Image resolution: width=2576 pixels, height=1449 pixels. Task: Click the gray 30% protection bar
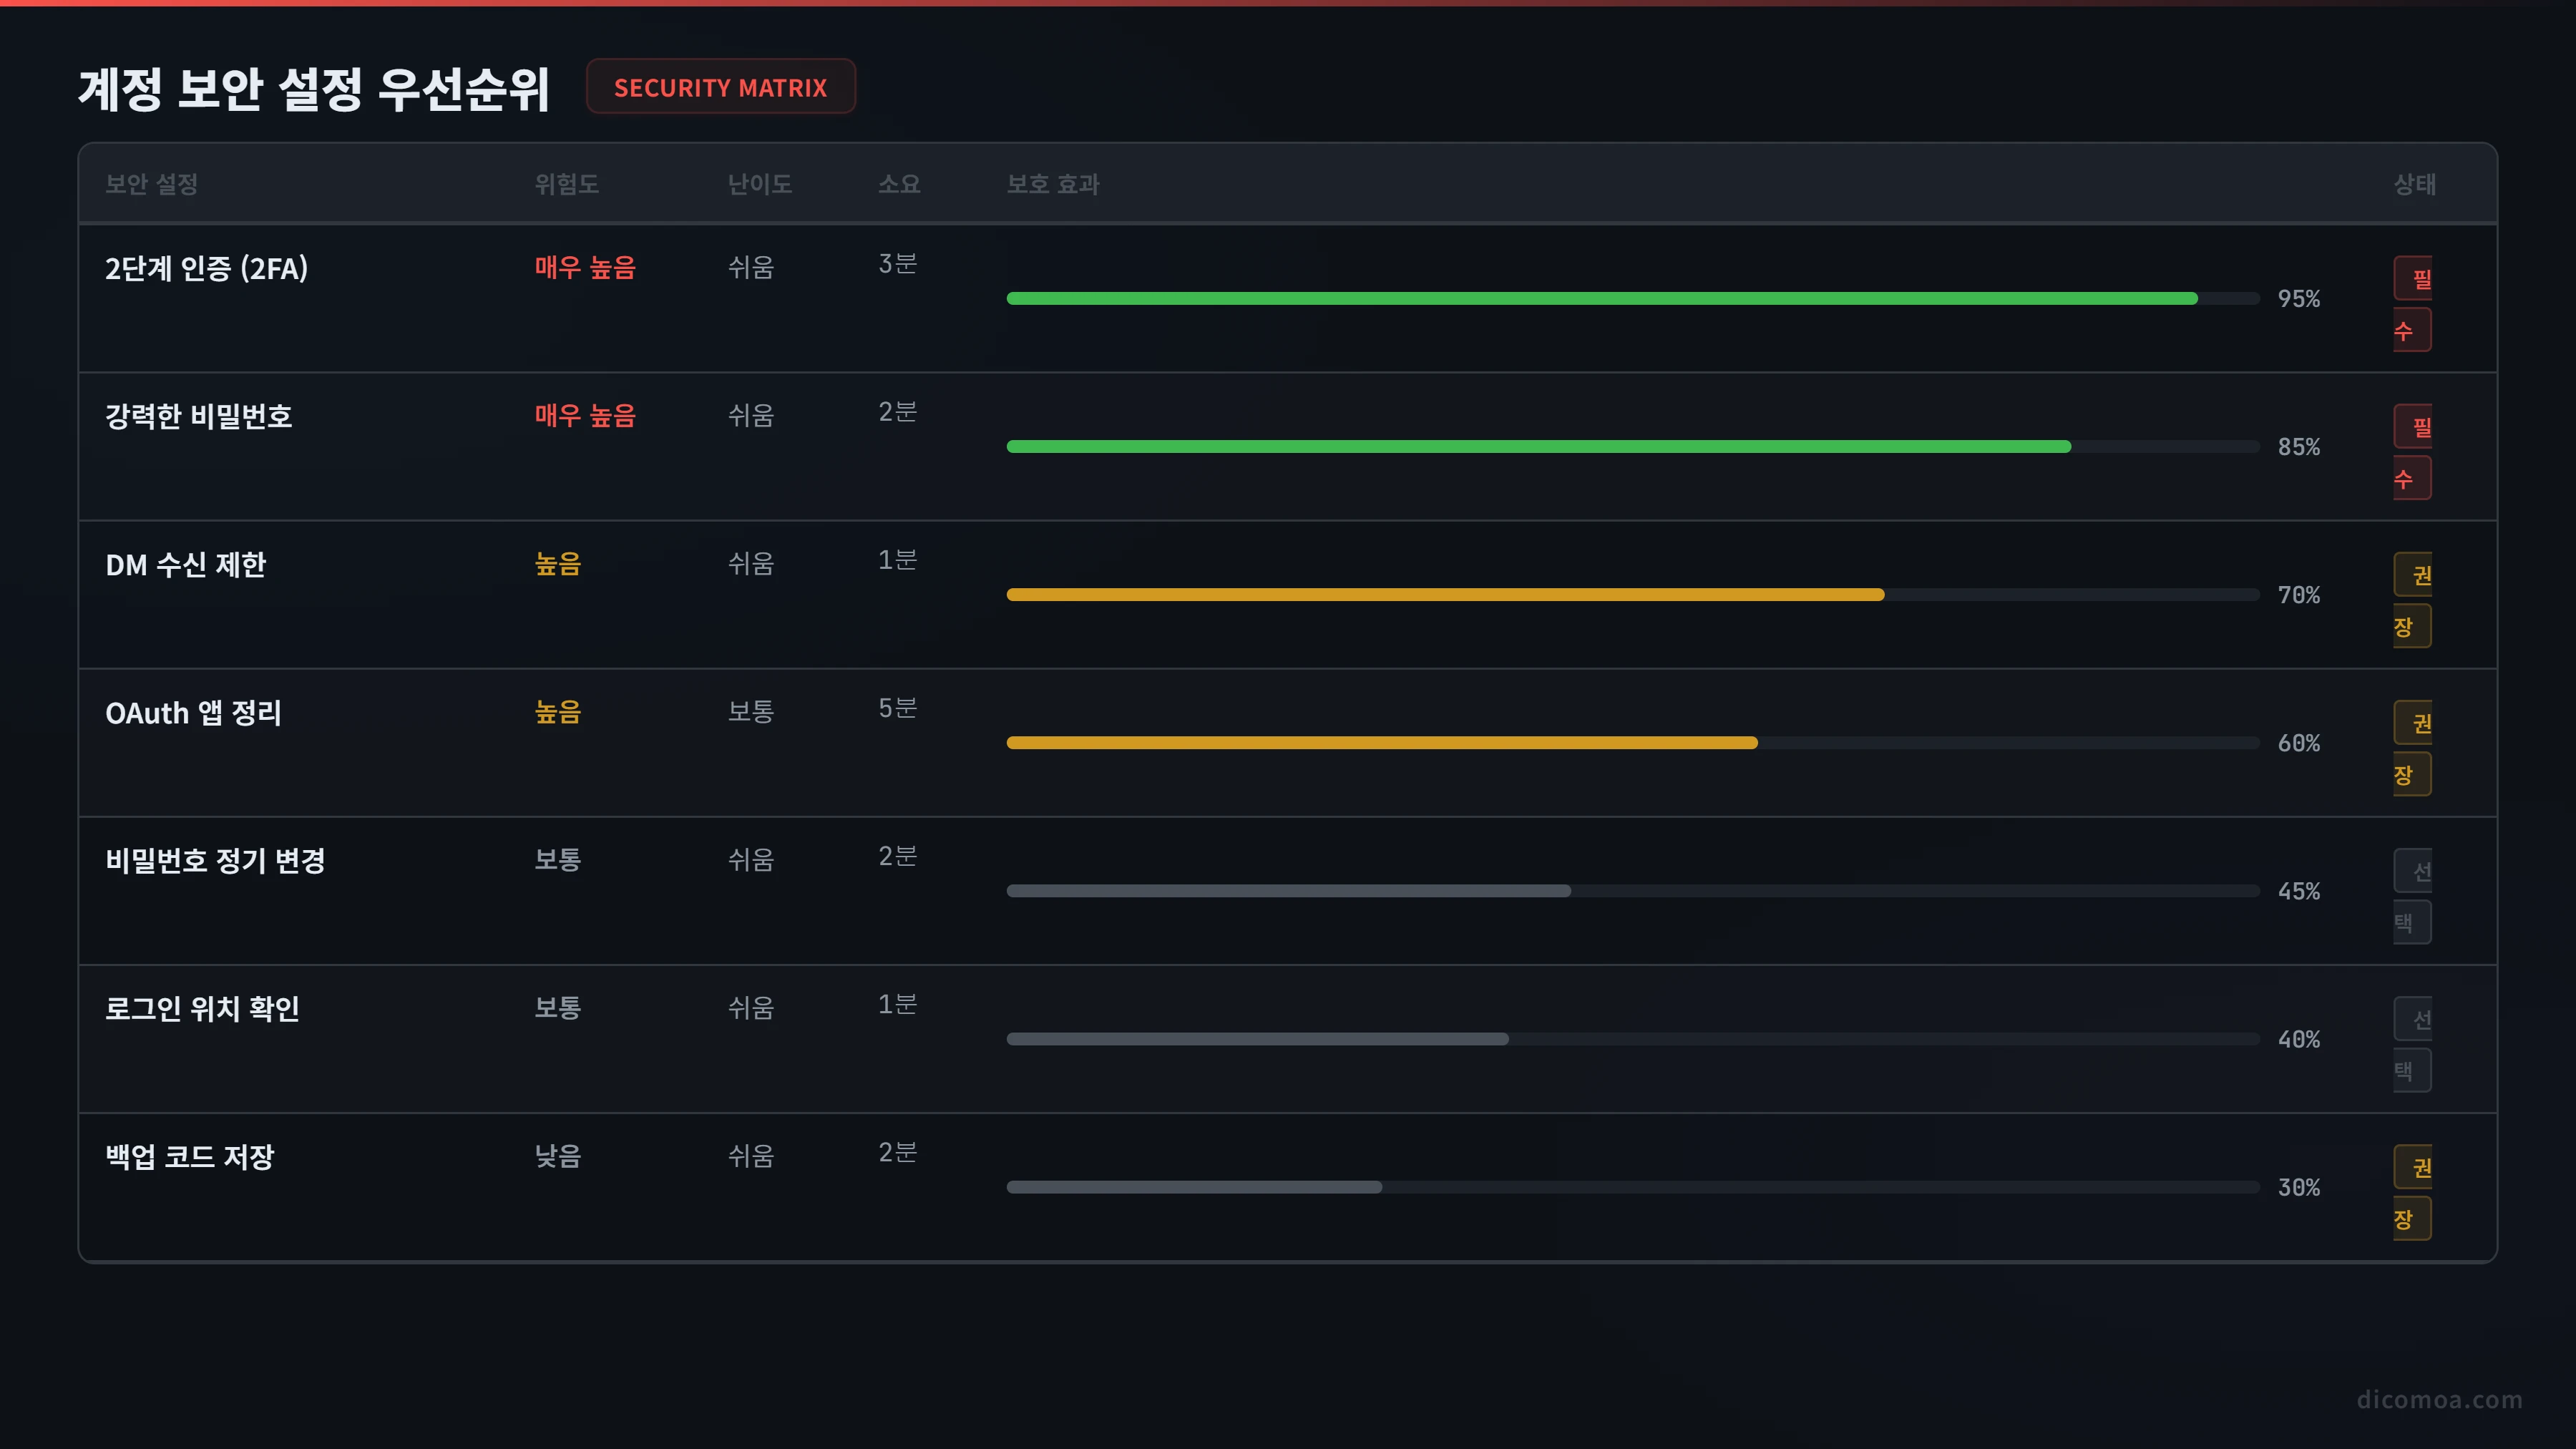tap(1194, 1187)
